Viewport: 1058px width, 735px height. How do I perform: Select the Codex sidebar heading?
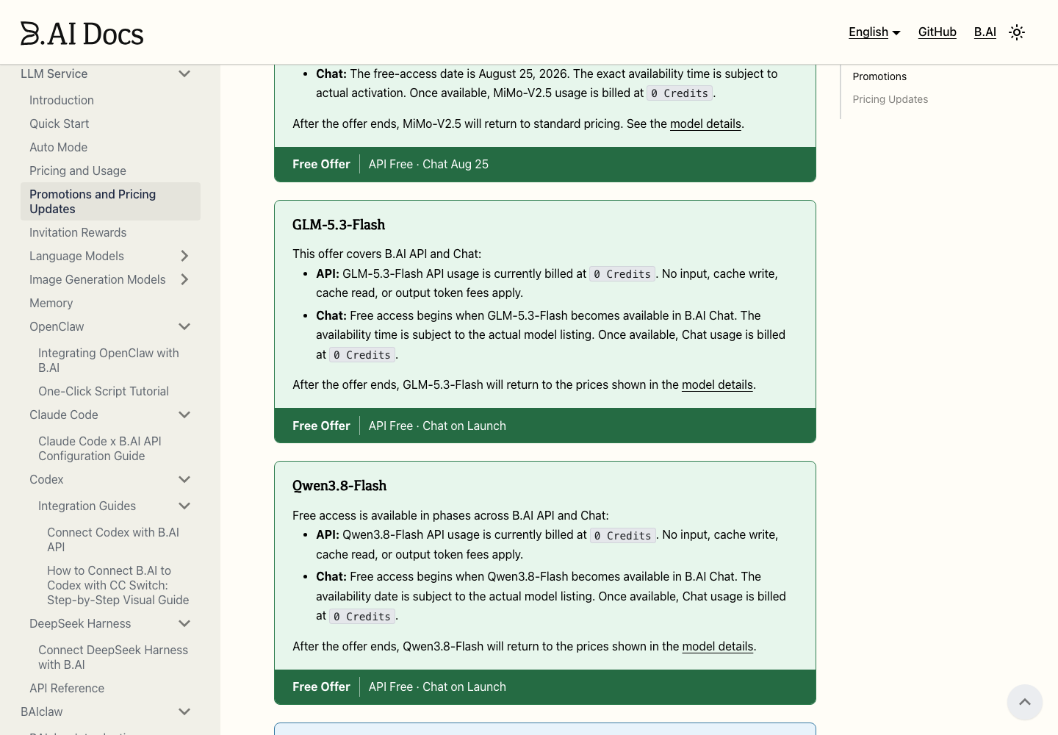(46, 479)
